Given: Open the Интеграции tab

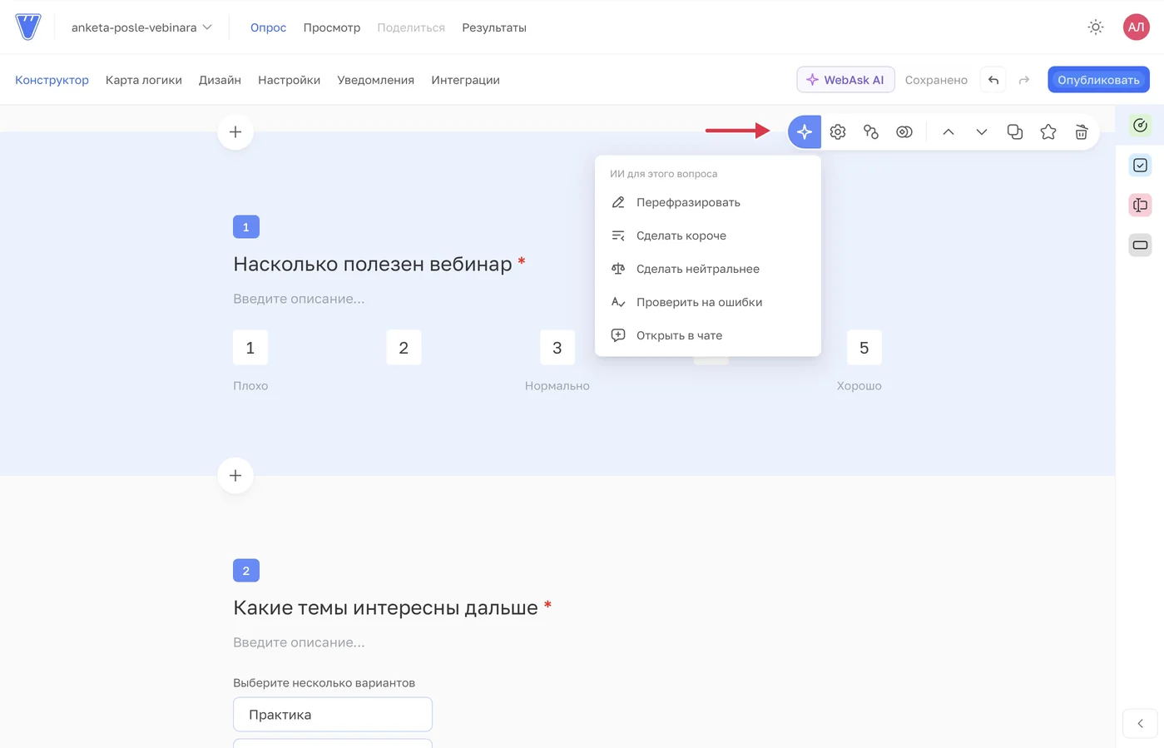Looking at the screenshot, I should tap(465, 80).
